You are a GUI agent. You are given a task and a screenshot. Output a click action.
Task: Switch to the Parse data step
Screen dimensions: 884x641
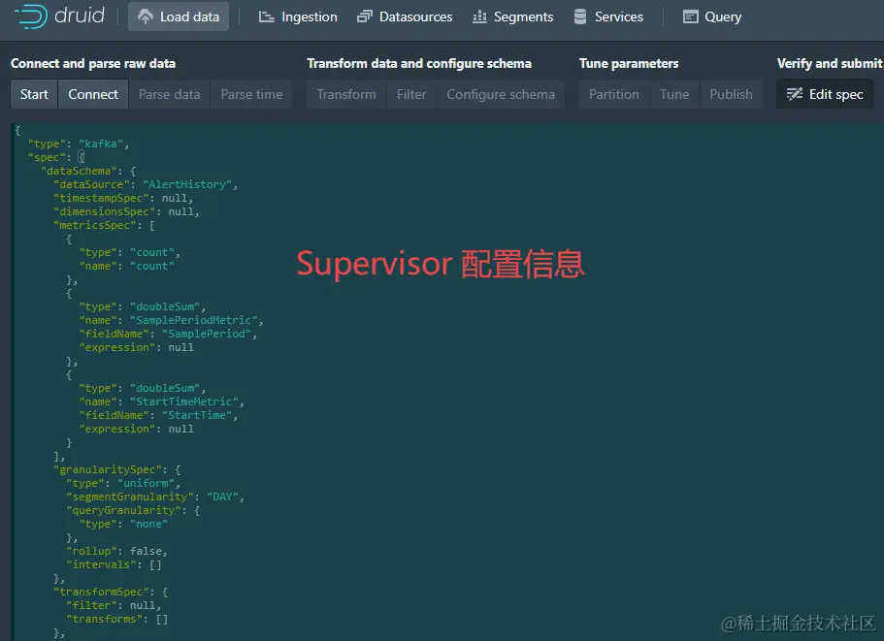coord(169,94)
